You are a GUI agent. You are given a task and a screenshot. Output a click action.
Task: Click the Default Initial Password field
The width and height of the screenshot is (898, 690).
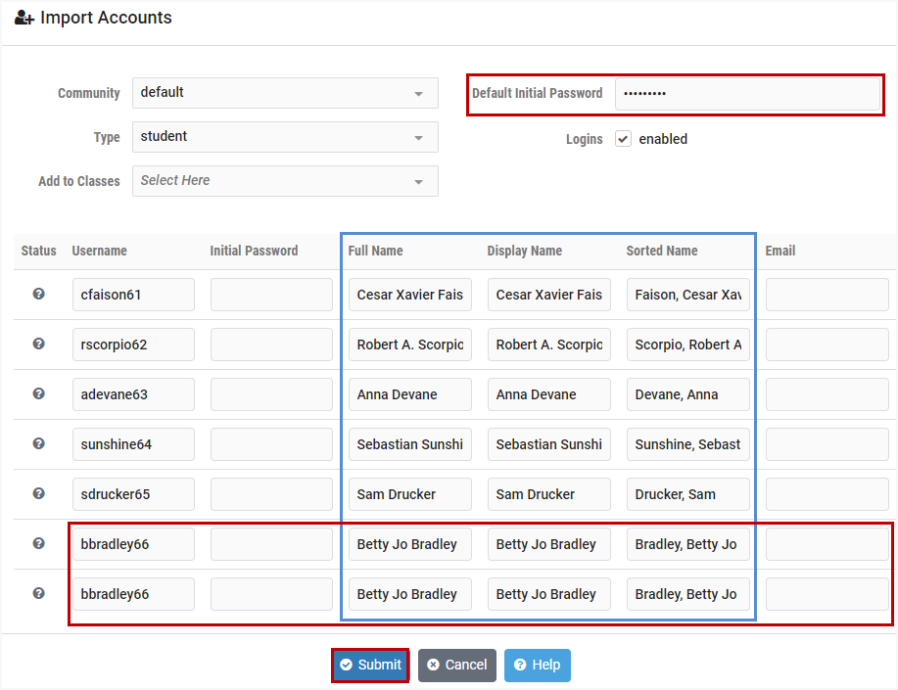coord(747,94)
